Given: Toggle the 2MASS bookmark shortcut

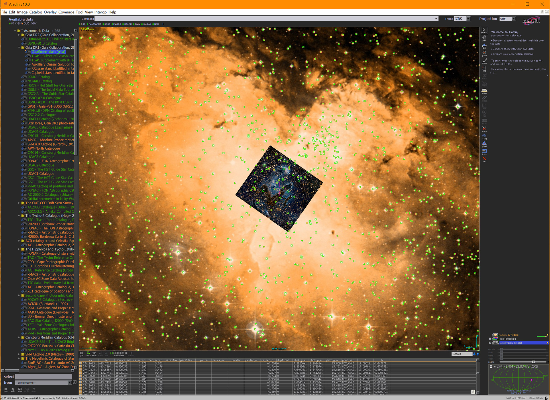Looking at the screenshot, I should [116, 24].
